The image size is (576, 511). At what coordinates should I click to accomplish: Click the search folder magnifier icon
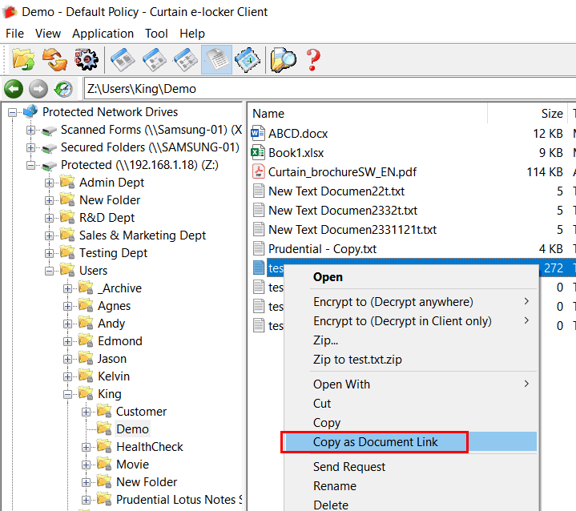point(283,59)
